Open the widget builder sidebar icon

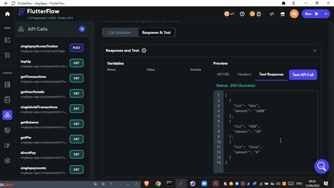click(7, 40)
